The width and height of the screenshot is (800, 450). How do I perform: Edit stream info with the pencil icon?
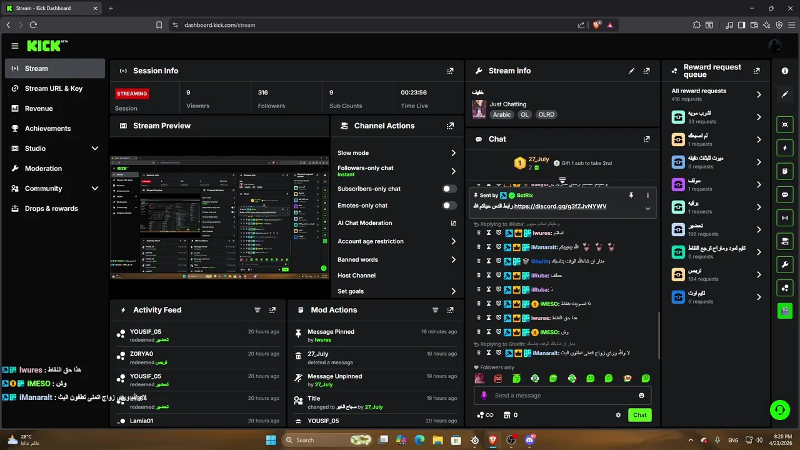click(x=631, y=71)
